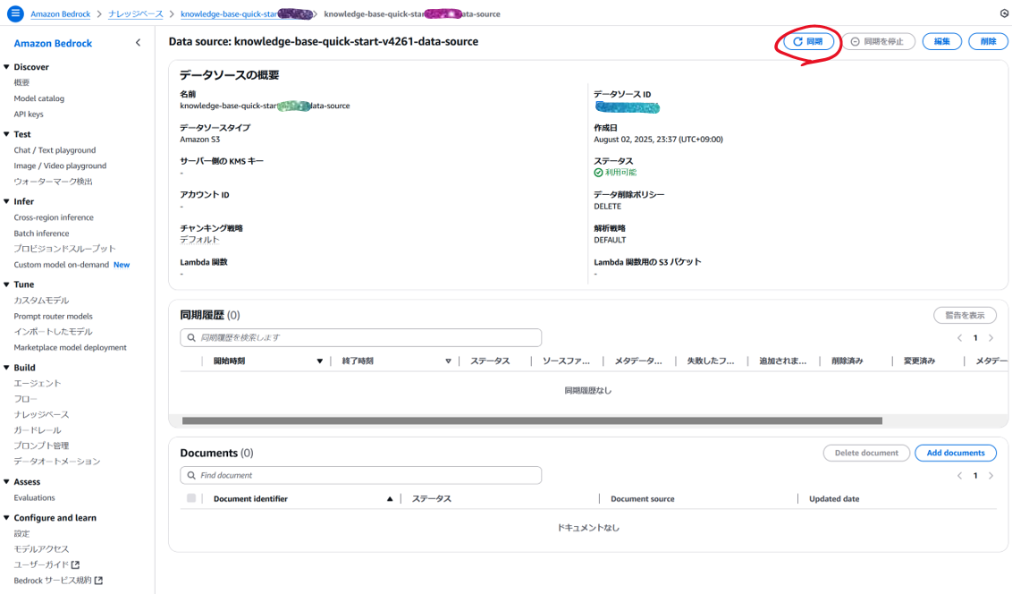Viewport: 1012px width, 594px height.
Task: Open 概要 in Discover
Action: (22, 82)
